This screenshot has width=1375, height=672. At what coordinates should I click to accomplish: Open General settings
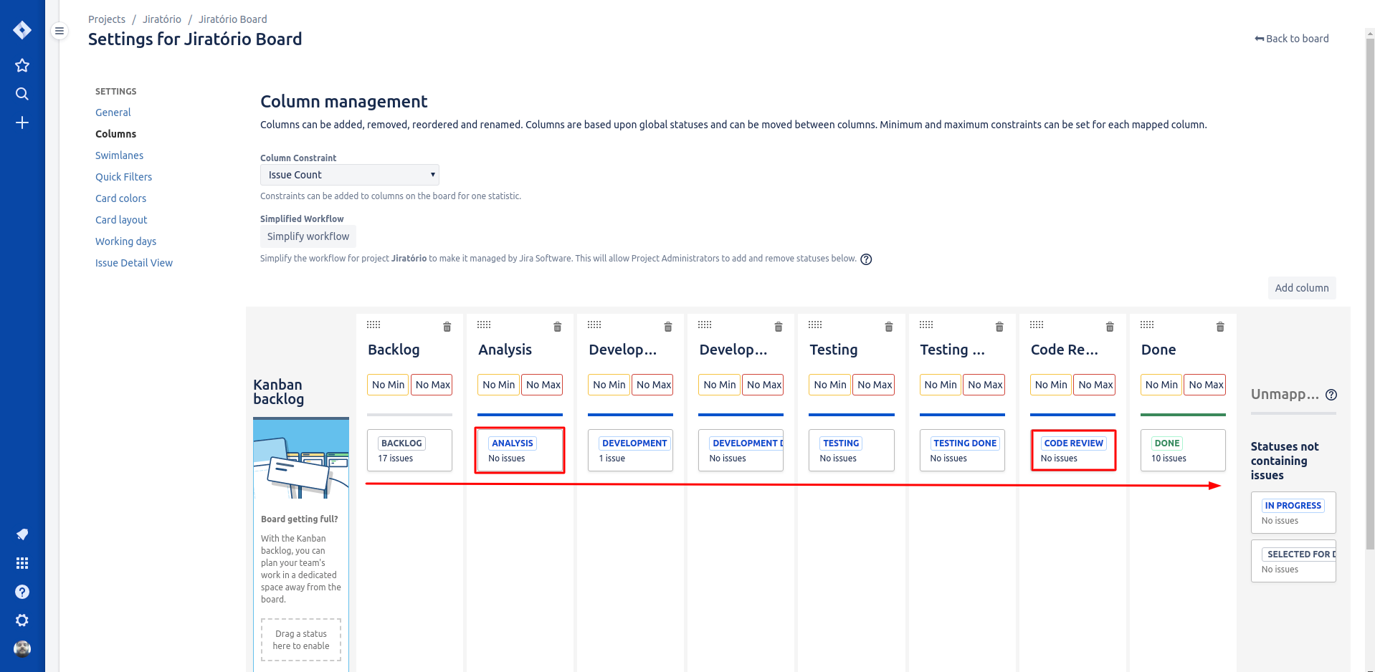(113, 112)
